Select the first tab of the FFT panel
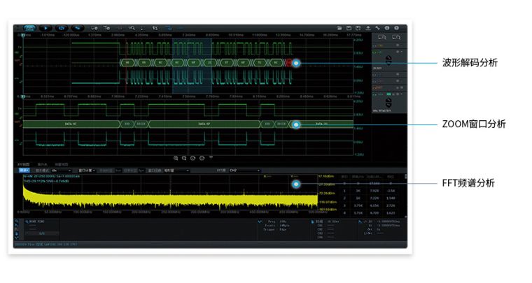 pyautogui.click(x=23, y=164)
